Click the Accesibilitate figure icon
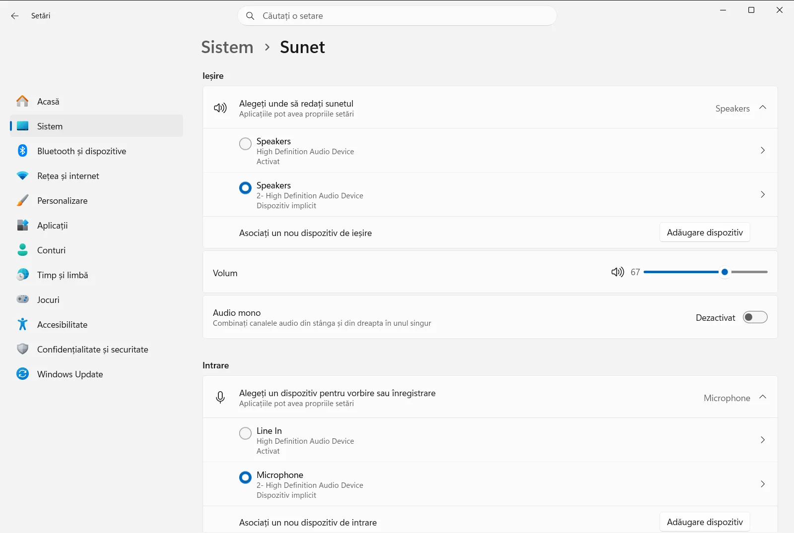 [22, 324]
